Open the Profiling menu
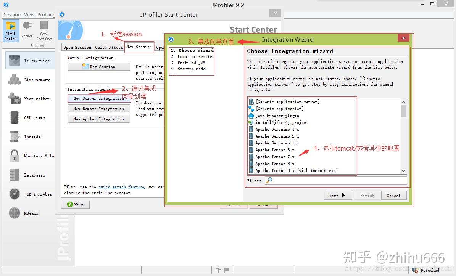456x276 pixels. (x=46, y=14)
